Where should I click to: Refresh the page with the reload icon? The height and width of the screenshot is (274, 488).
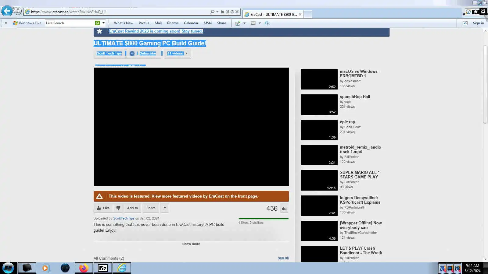[232, 12]
